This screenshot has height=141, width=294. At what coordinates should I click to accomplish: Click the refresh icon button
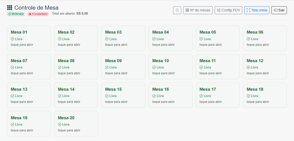pos(177,10)
